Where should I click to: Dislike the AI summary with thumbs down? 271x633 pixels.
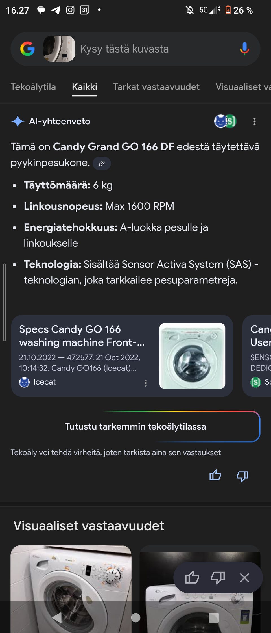point(242,476)
